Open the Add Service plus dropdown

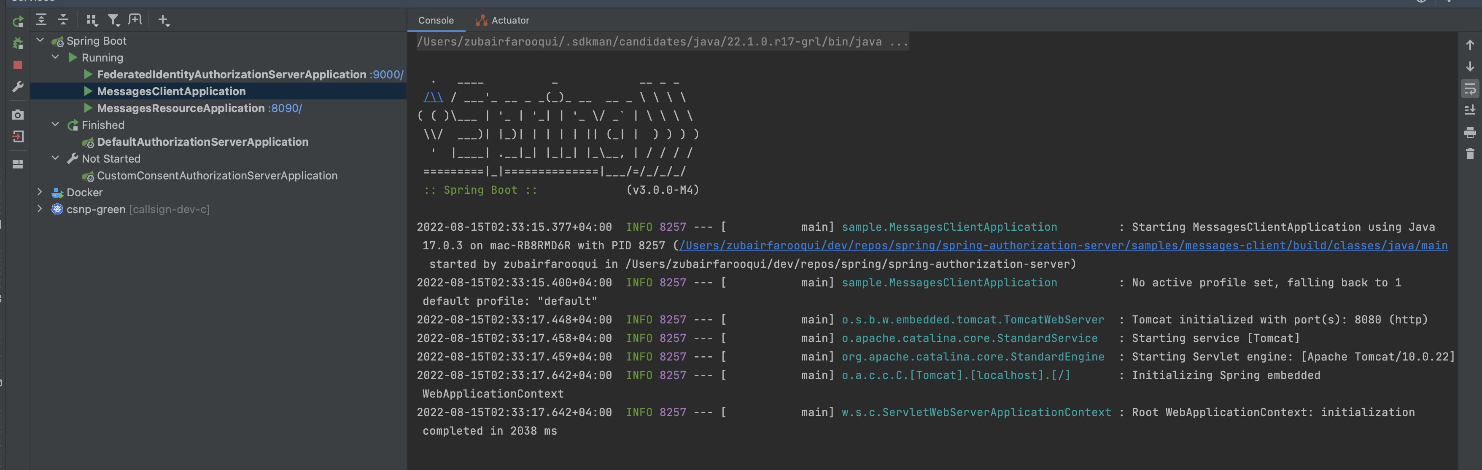(163, 21)
